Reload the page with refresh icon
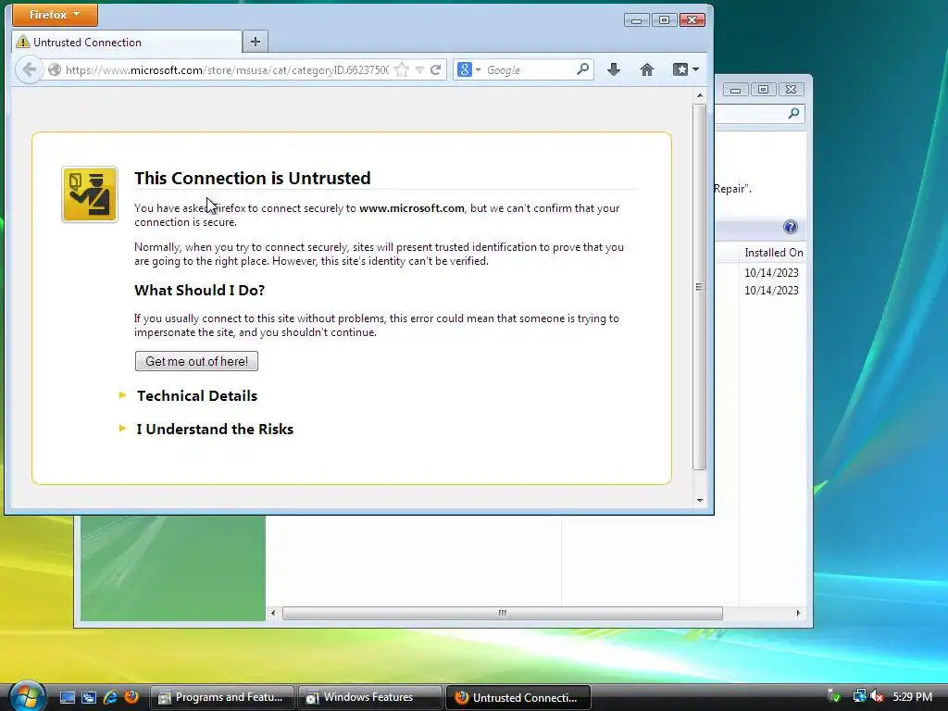Viewport: 948px width, 711px height. (435, 70)
